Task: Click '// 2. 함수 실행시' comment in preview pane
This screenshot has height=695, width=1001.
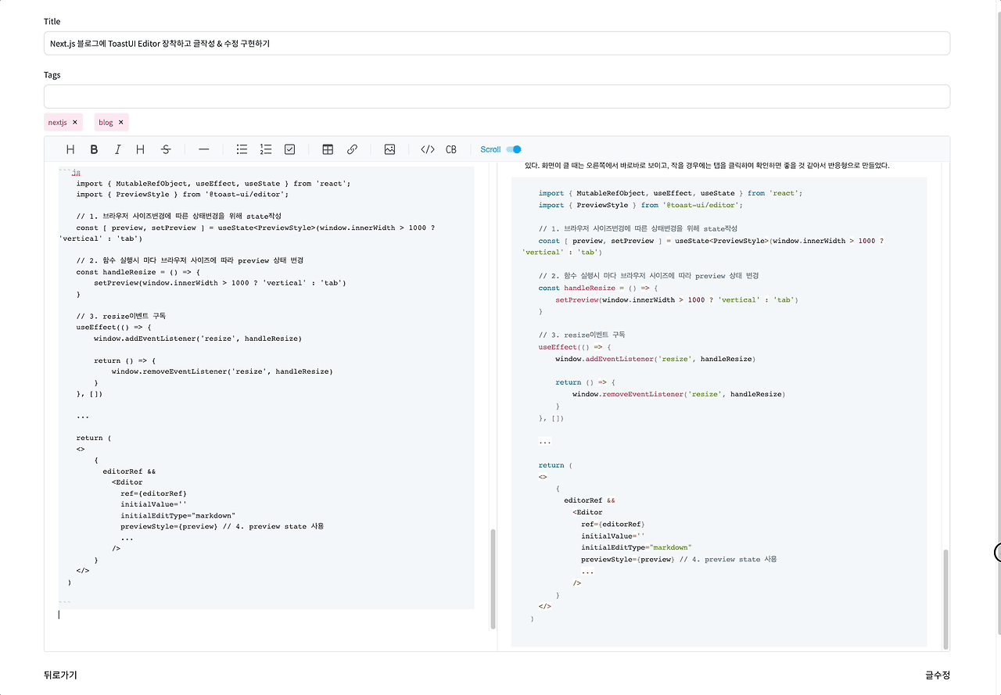Action: click(x=648, y=275)
